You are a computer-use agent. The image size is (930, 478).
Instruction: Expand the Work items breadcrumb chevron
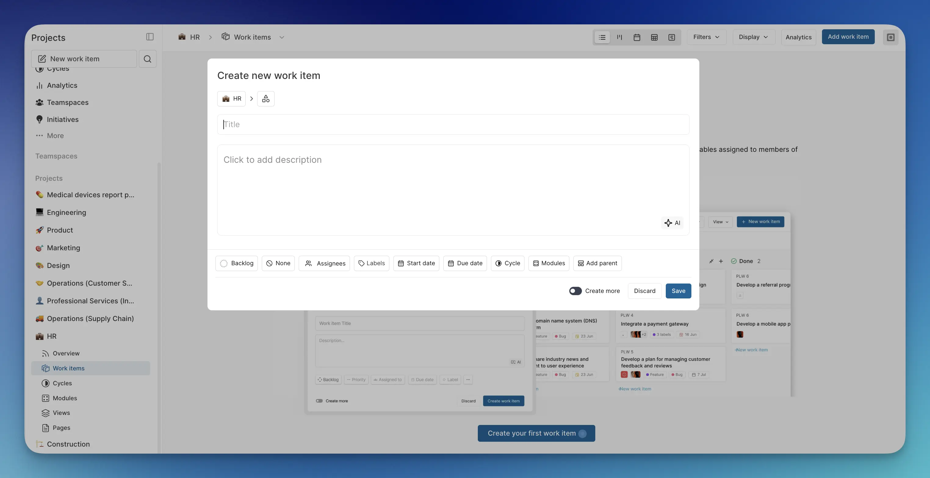(282, 37)
